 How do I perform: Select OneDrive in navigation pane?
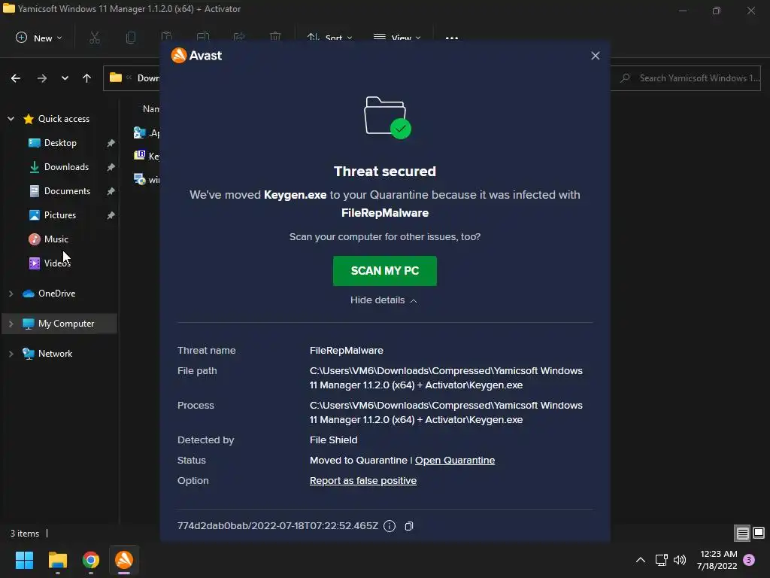point(56,294)
